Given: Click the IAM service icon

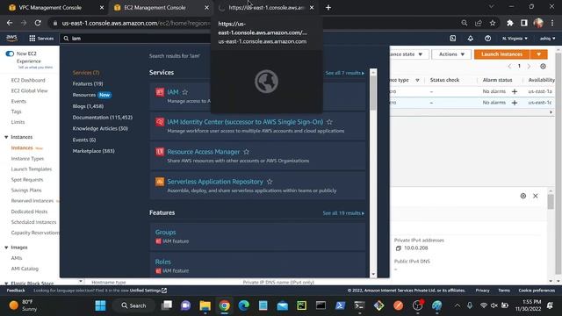Looking at the screenshot, I should 160,92.
